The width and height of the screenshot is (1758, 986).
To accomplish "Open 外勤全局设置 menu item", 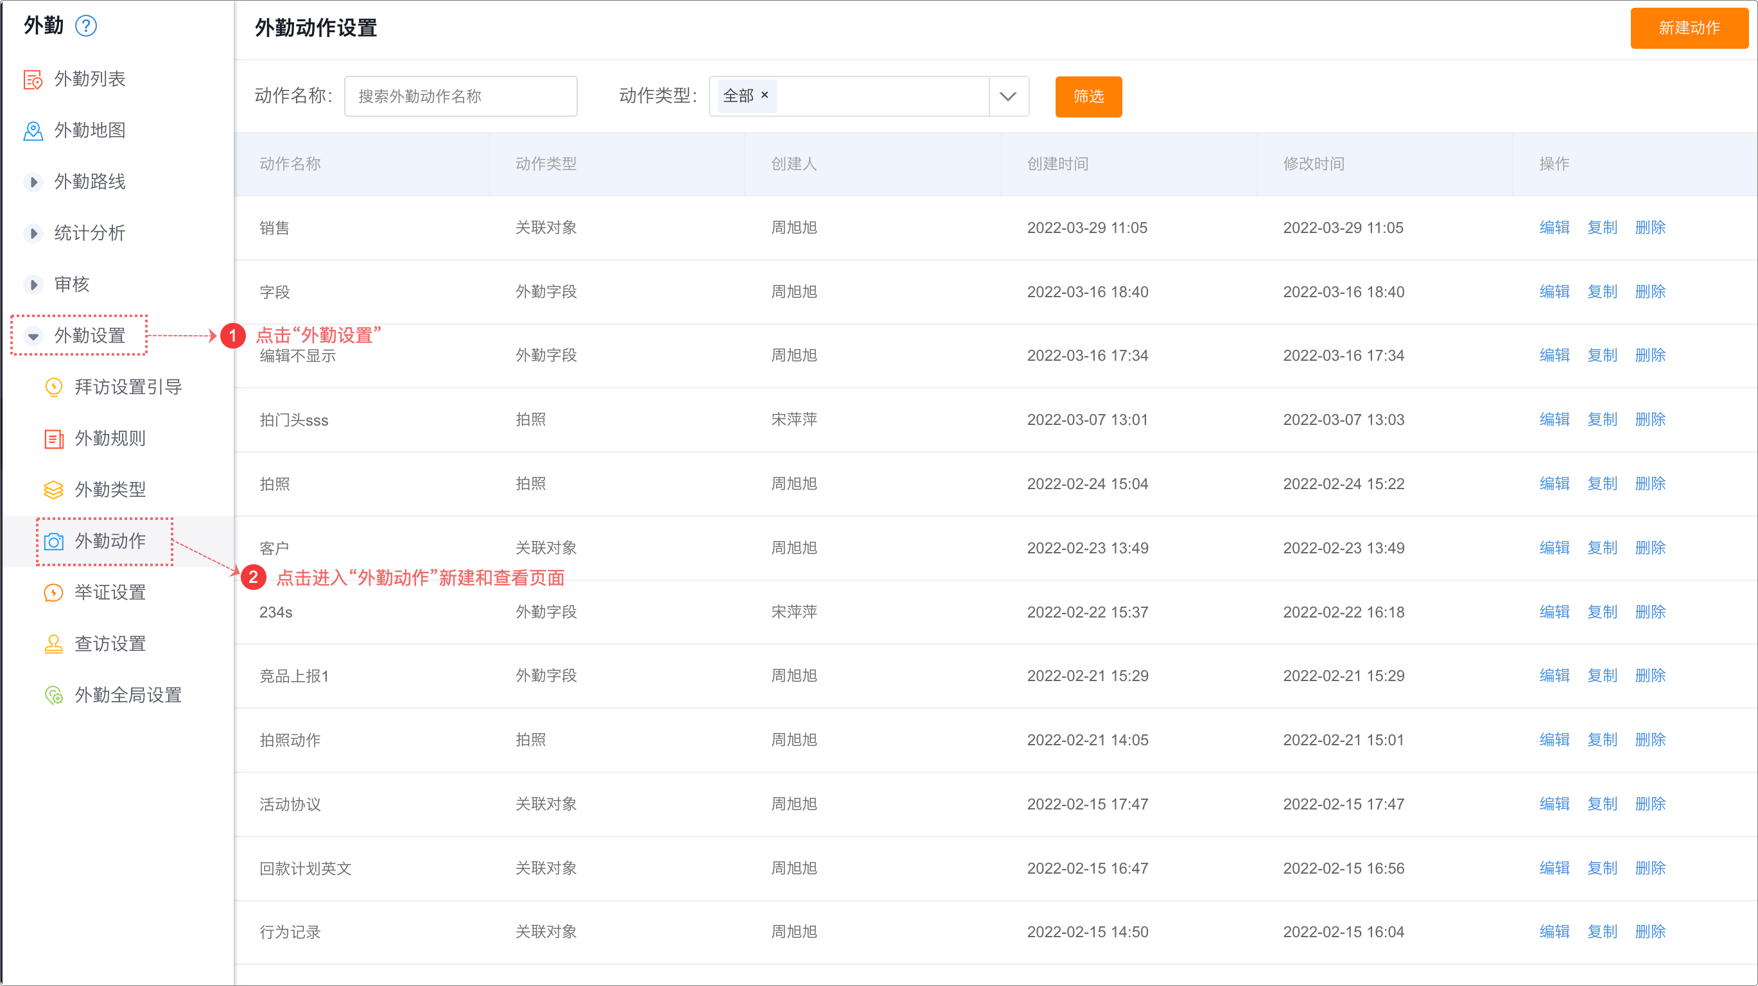I will click(128, 695).
